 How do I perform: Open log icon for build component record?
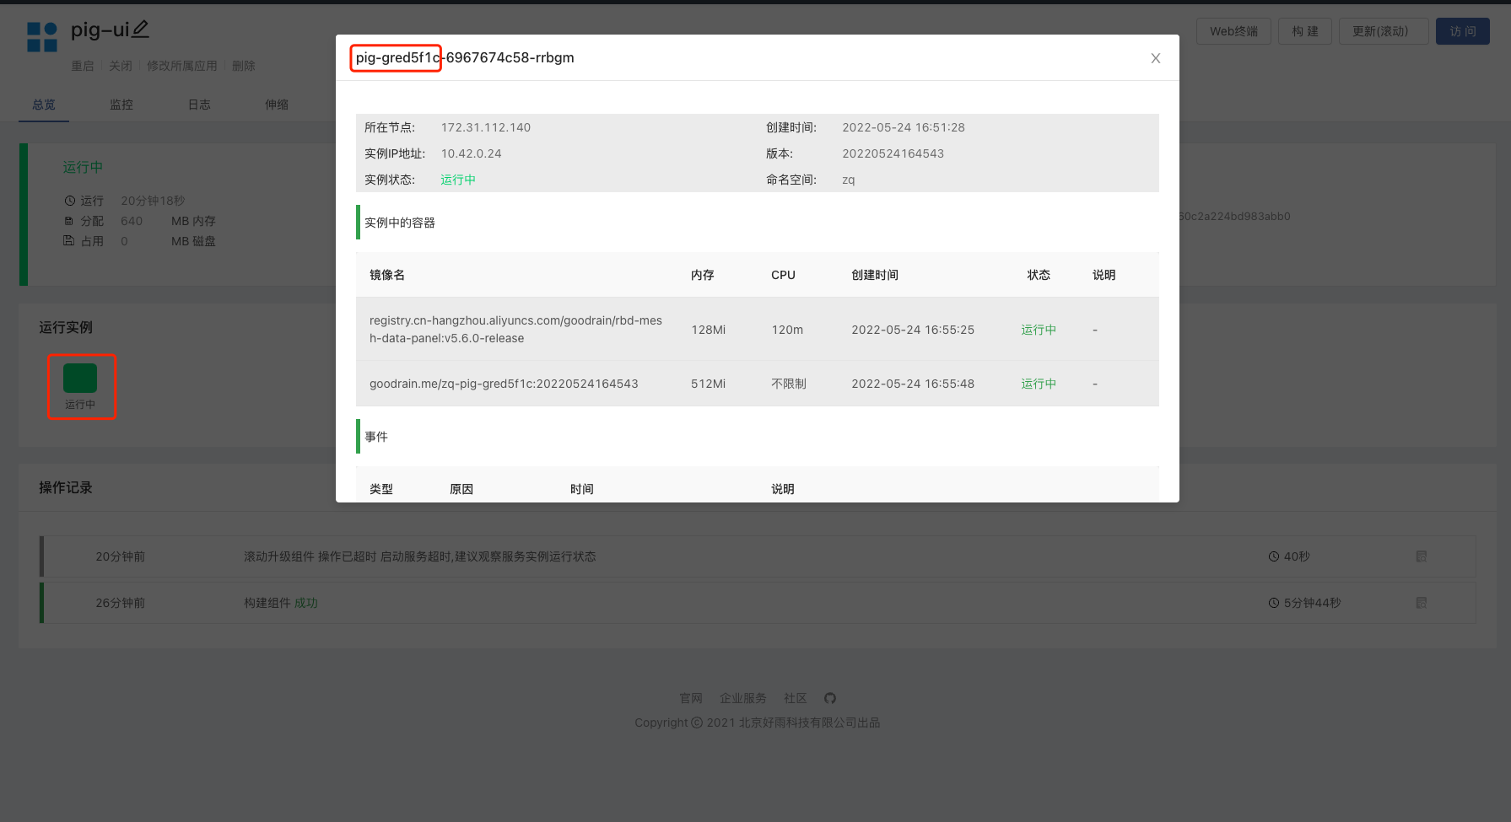(x=1422, y=603)
